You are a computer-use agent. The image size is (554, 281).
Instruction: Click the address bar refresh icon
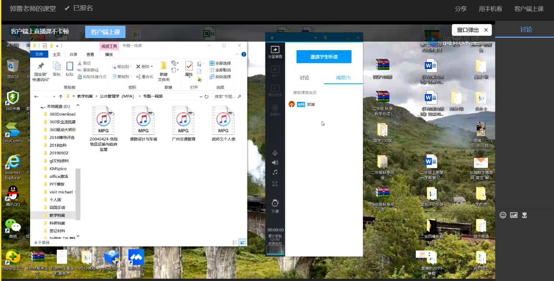[x=206, y=96]
